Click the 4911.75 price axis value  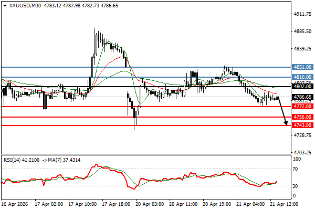click(x=302, y=14)
